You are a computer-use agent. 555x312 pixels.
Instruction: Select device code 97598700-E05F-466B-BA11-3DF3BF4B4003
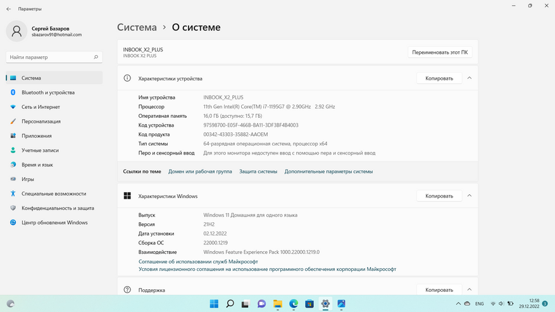[x=251, y=125]
